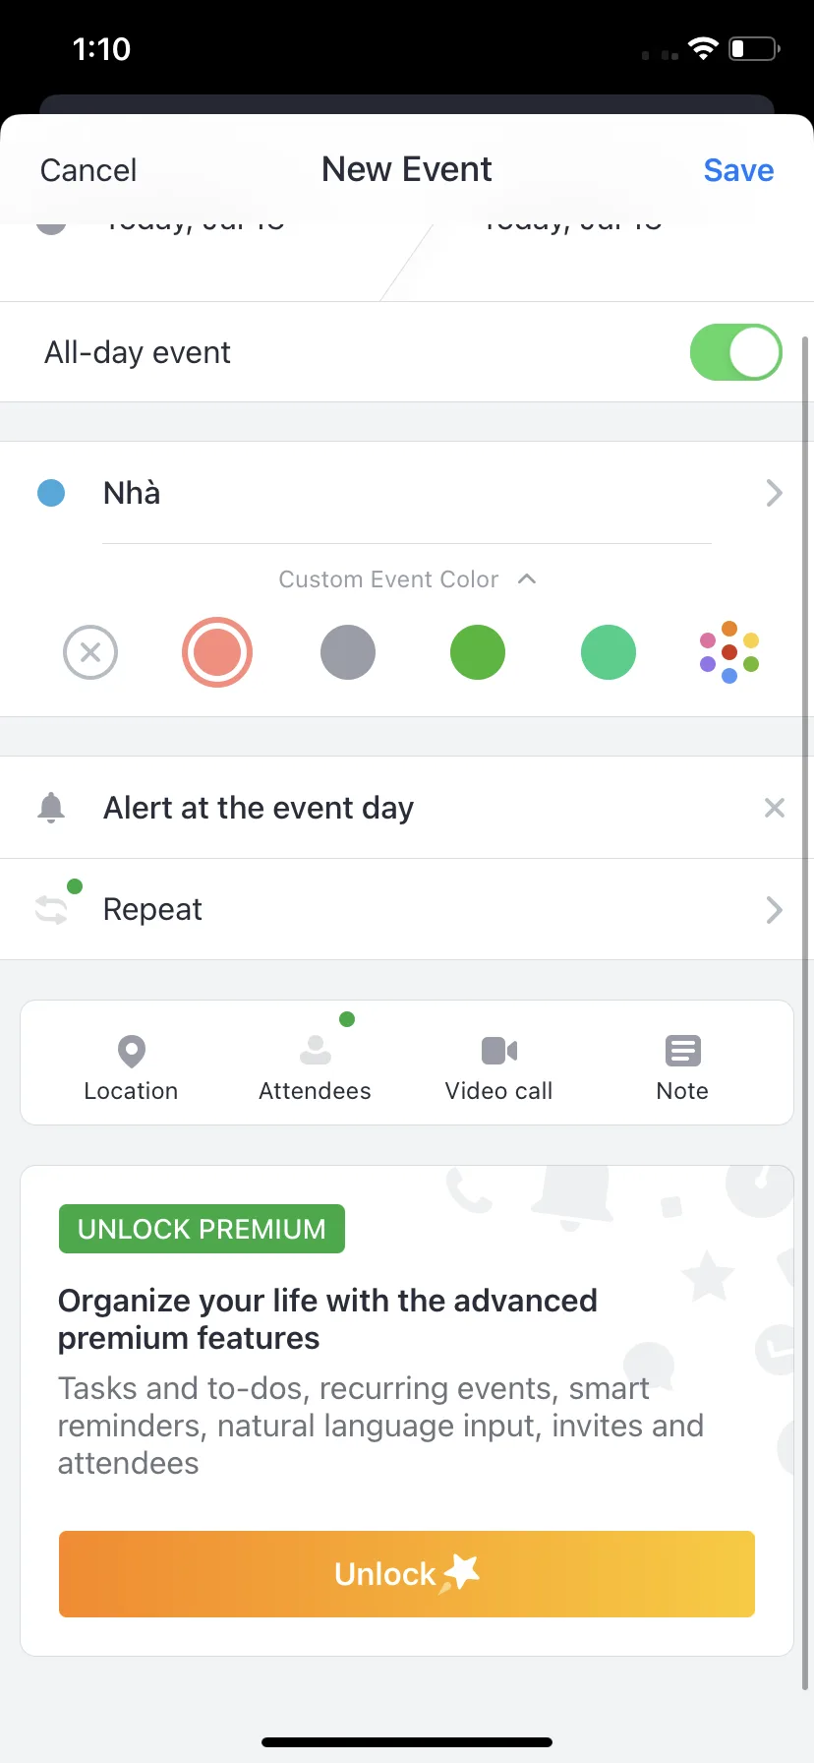
Task: Tap the Repeat arrows icon
Action: click(51, 909)
